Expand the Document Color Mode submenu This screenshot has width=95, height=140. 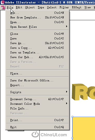pos(37,104)
